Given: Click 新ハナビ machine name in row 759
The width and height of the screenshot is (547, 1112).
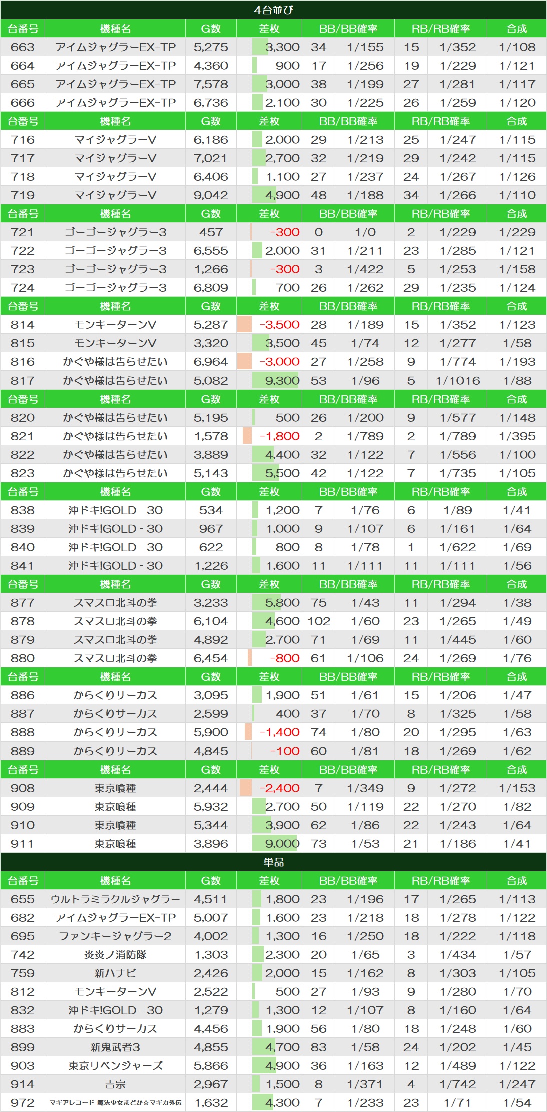Looking at the screenshot, I should tap(115, 973).
